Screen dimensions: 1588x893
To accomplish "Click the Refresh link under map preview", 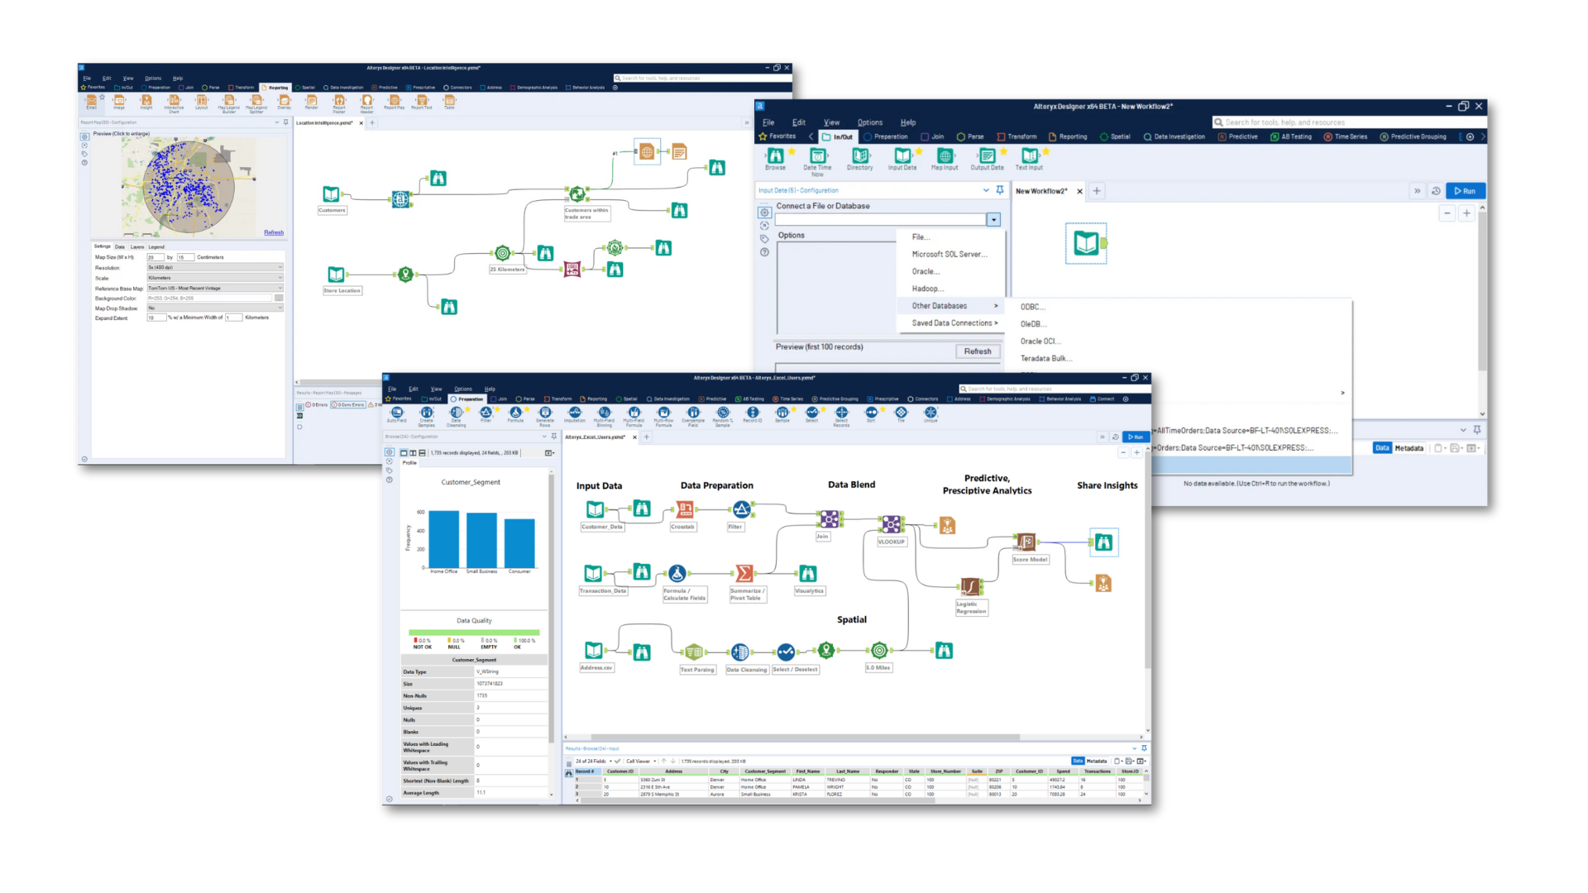I will (274, 232).
